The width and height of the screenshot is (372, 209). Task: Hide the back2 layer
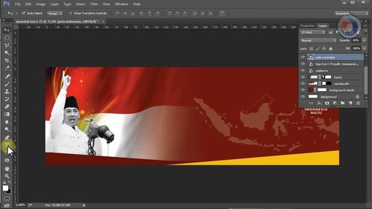click(x=303, y=77)
